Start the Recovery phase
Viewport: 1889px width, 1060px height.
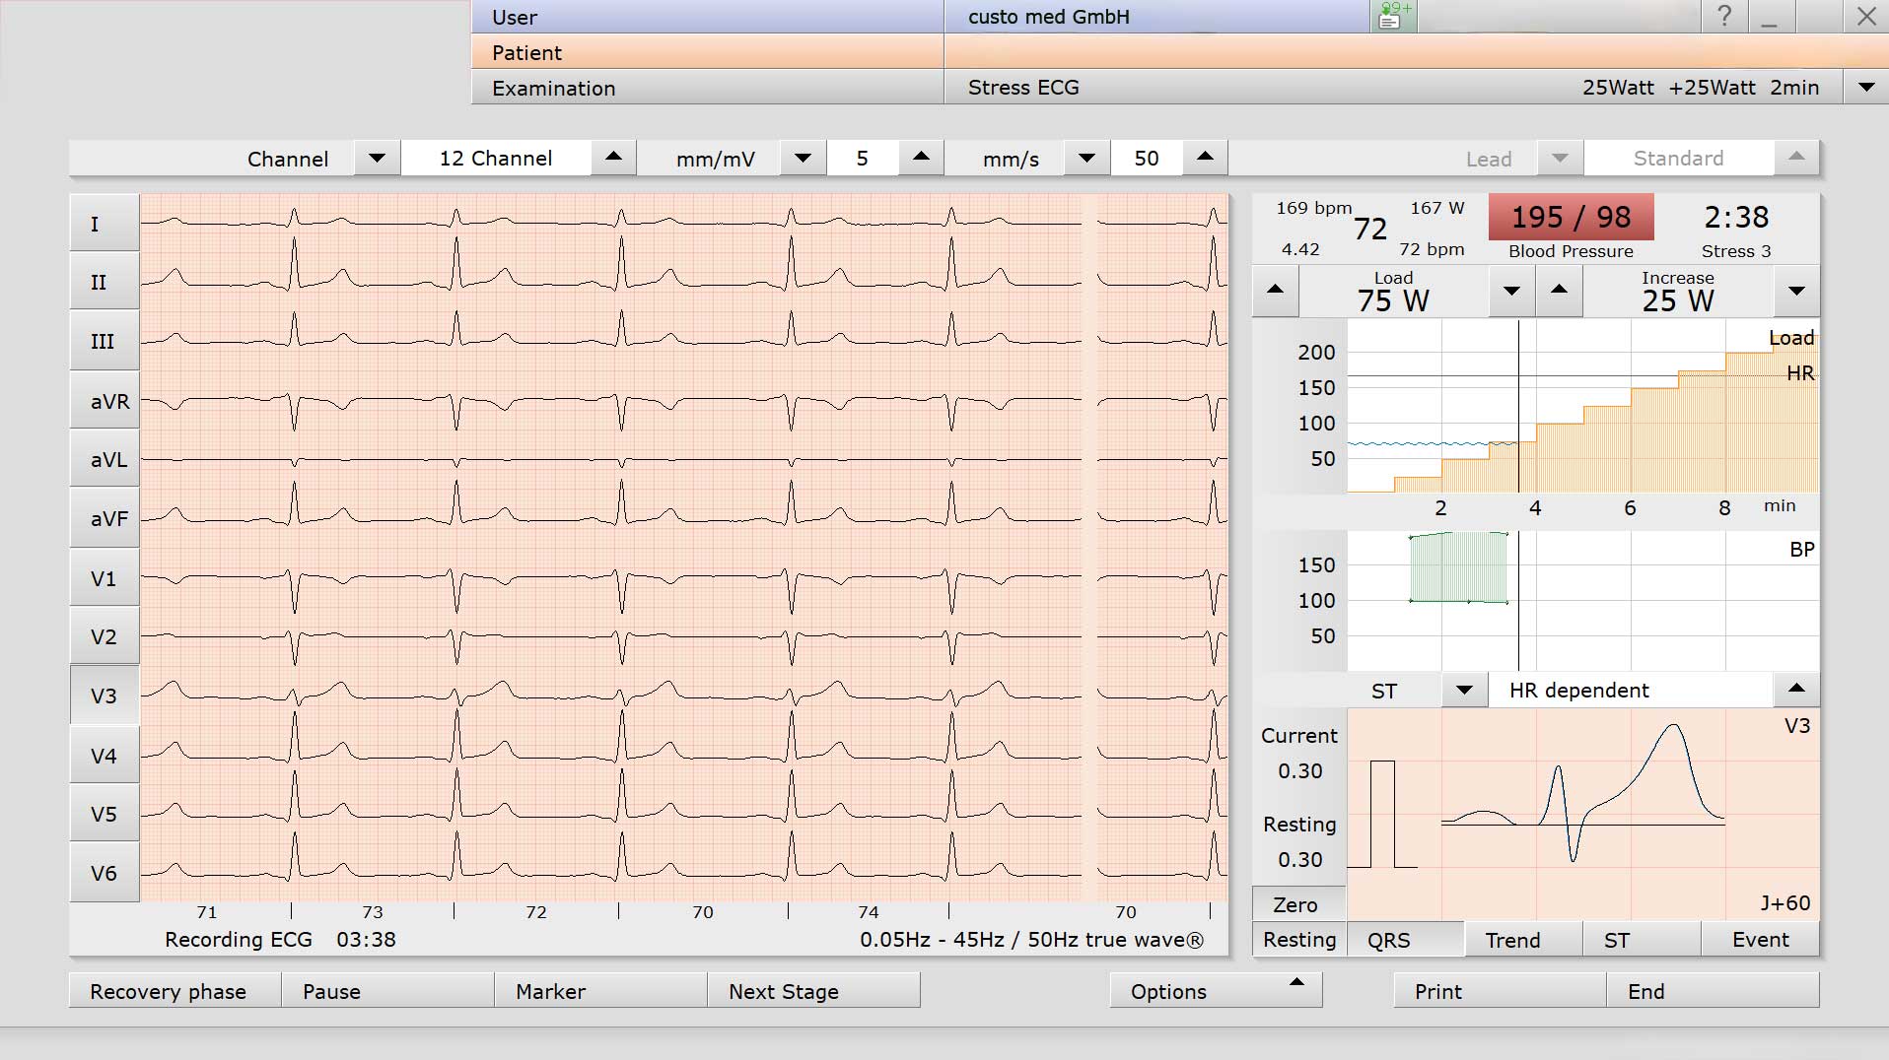coord(175,991)
